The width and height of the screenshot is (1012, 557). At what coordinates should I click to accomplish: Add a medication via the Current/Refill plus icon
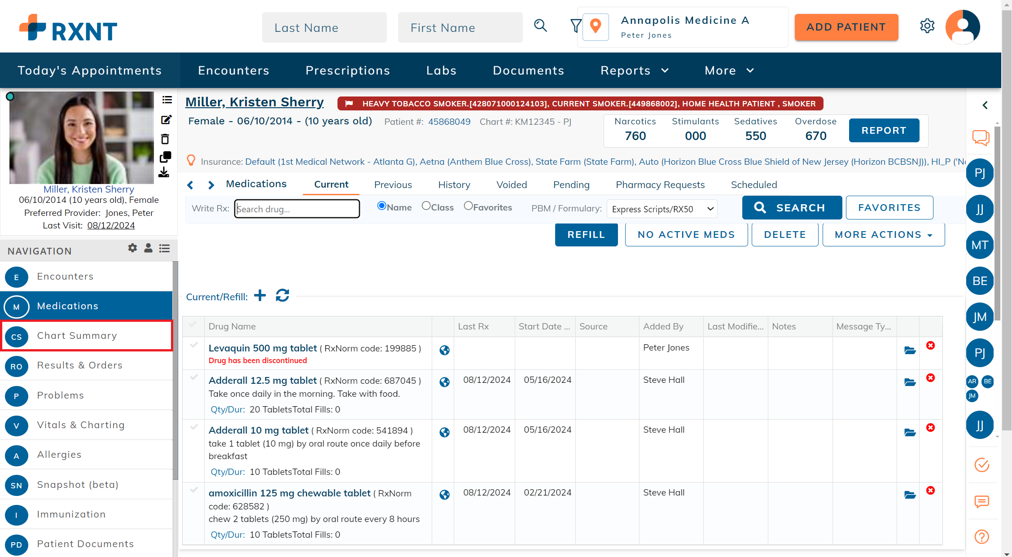tap(260, 295)
